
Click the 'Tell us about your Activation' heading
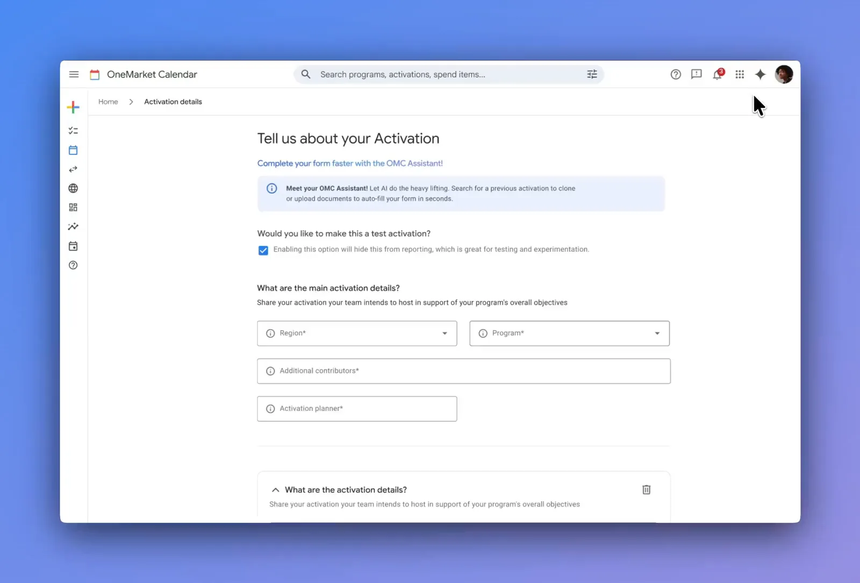click(348, 139)
